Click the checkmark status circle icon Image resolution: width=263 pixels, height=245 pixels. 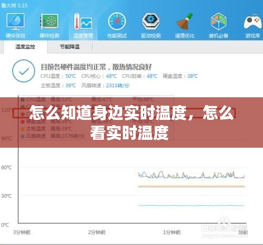[24, 71]
